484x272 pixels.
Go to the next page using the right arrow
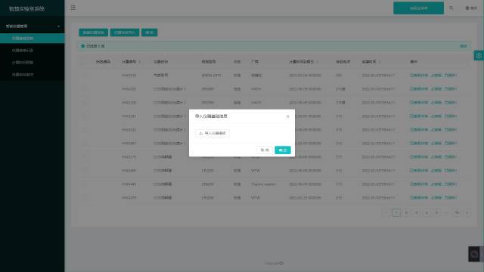[x=467, y=213]
